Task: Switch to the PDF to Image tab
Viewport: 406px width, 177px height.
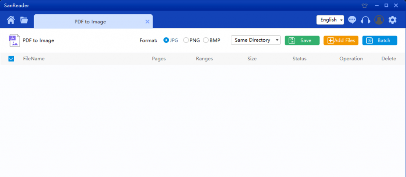Action: point(90,21)
